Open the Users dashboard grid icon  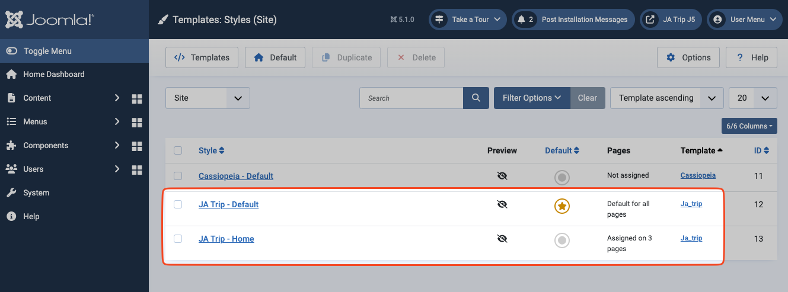(x=137, y=169)
